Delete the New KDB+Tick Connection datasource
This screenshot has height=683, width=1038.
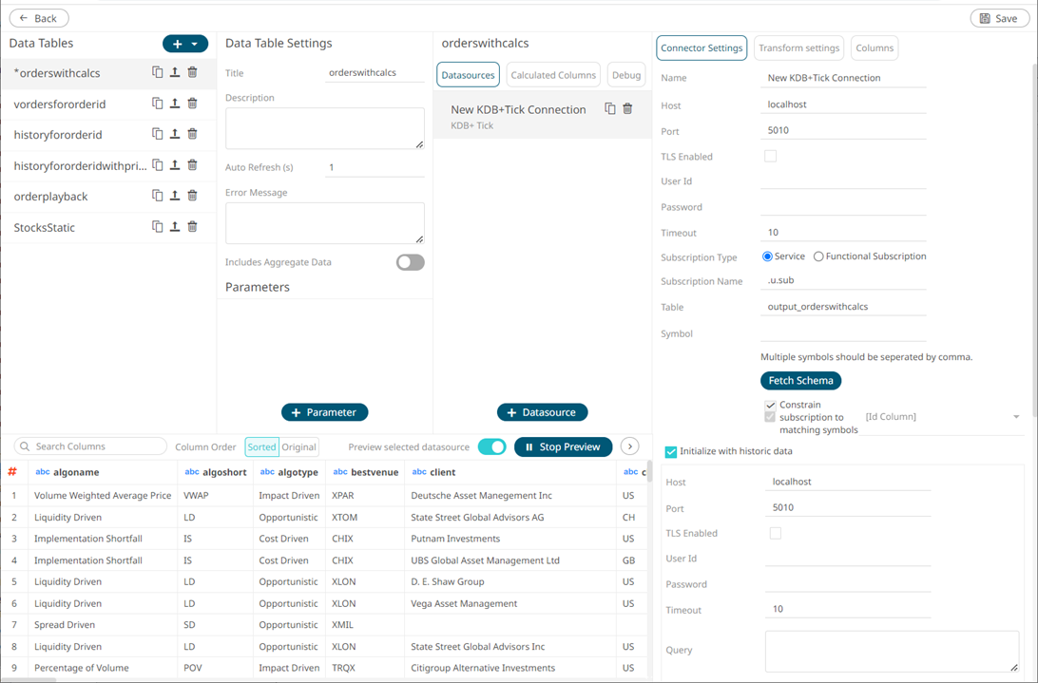627,109
